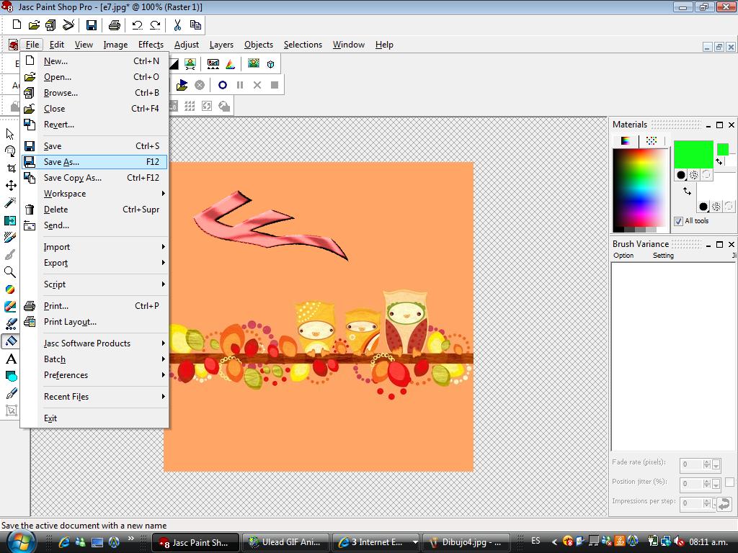Choose Print Layout... menu item

tap(94, 322)
